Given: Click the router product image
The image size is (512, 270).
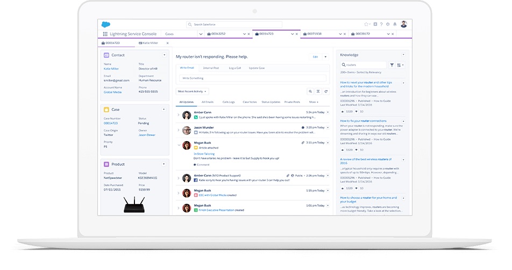Looking at the screenshot, I should [x=134, y=205].
